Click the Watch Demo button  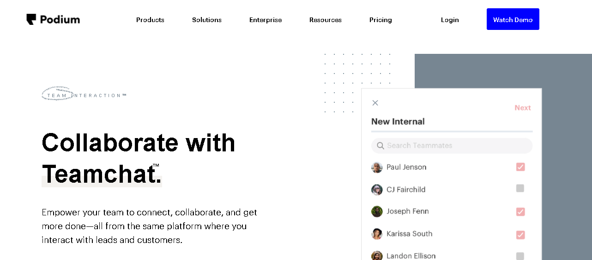[x=513, y=19]
